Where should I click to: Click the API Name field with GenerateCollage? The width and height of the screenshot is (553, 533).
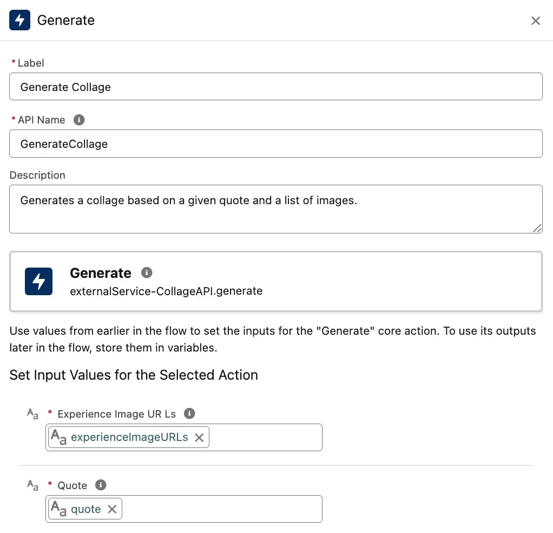click(275, 144)
